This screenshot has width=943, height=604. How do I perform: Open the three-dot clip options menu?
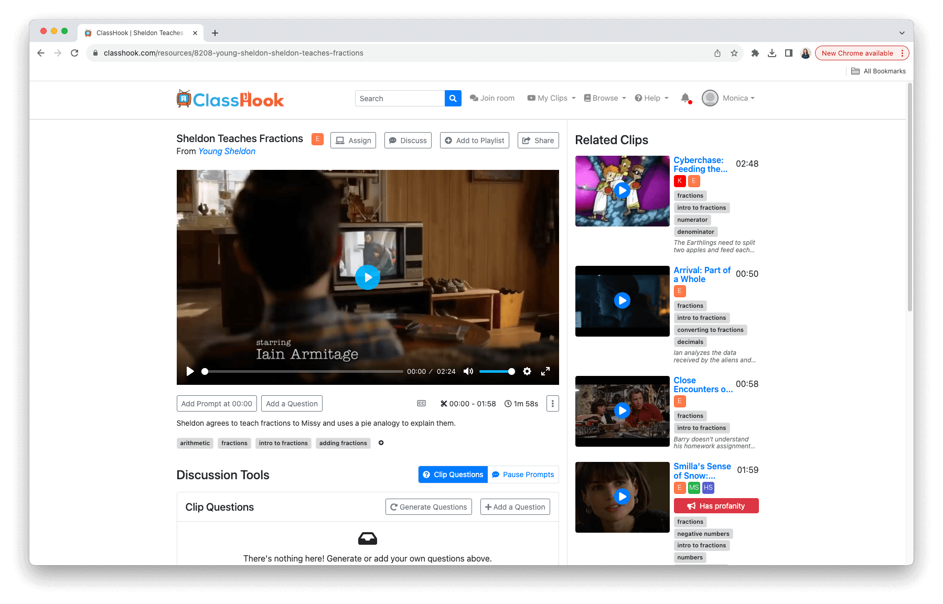point(552,403)
